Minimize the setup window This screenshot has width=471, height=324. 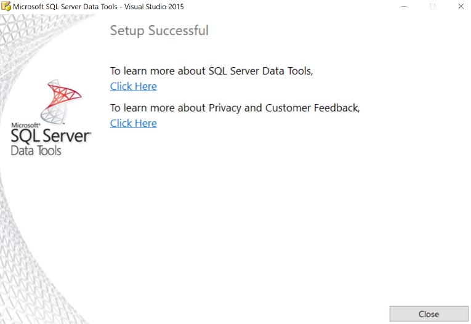(403, 6)
